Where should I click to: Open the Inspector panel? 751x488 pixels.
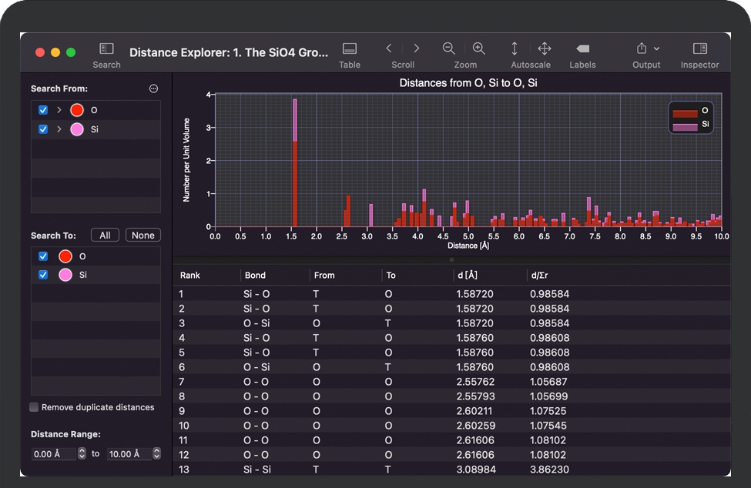[x=699, y=49]
